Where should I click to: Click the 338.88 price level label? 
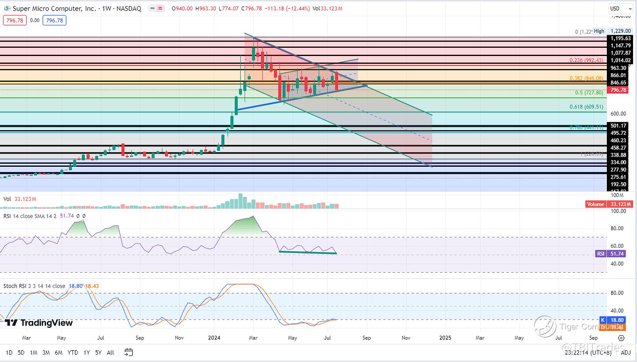(618, 155)
